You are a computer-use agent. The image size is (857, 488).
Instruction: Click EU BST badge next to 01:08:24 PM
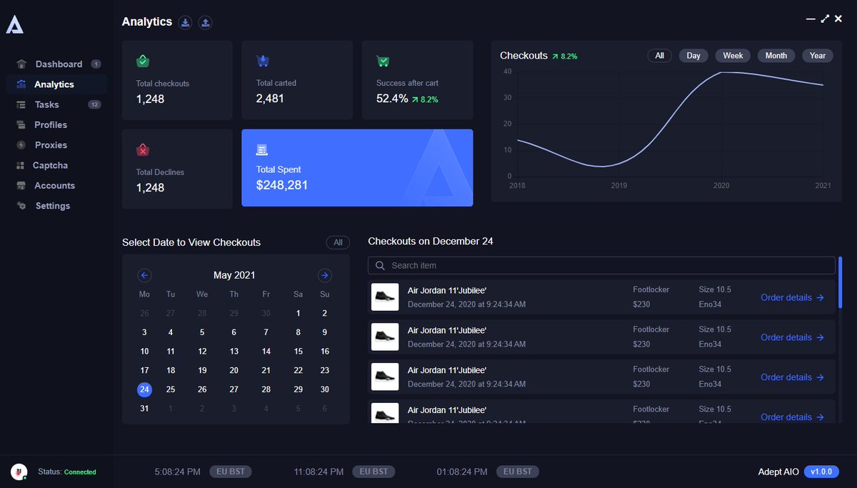tap(518, 472)
